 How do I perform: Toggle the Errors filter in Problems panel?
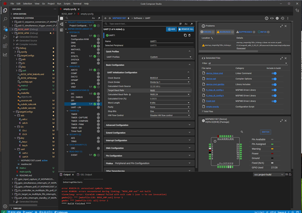coord(207,32)
